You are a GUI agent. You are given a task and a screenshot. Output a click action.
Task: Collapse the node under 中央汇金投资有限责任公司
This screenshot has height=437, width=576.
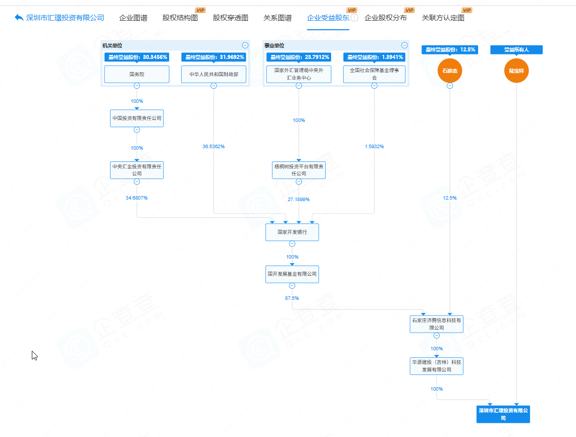click(137, 181)
